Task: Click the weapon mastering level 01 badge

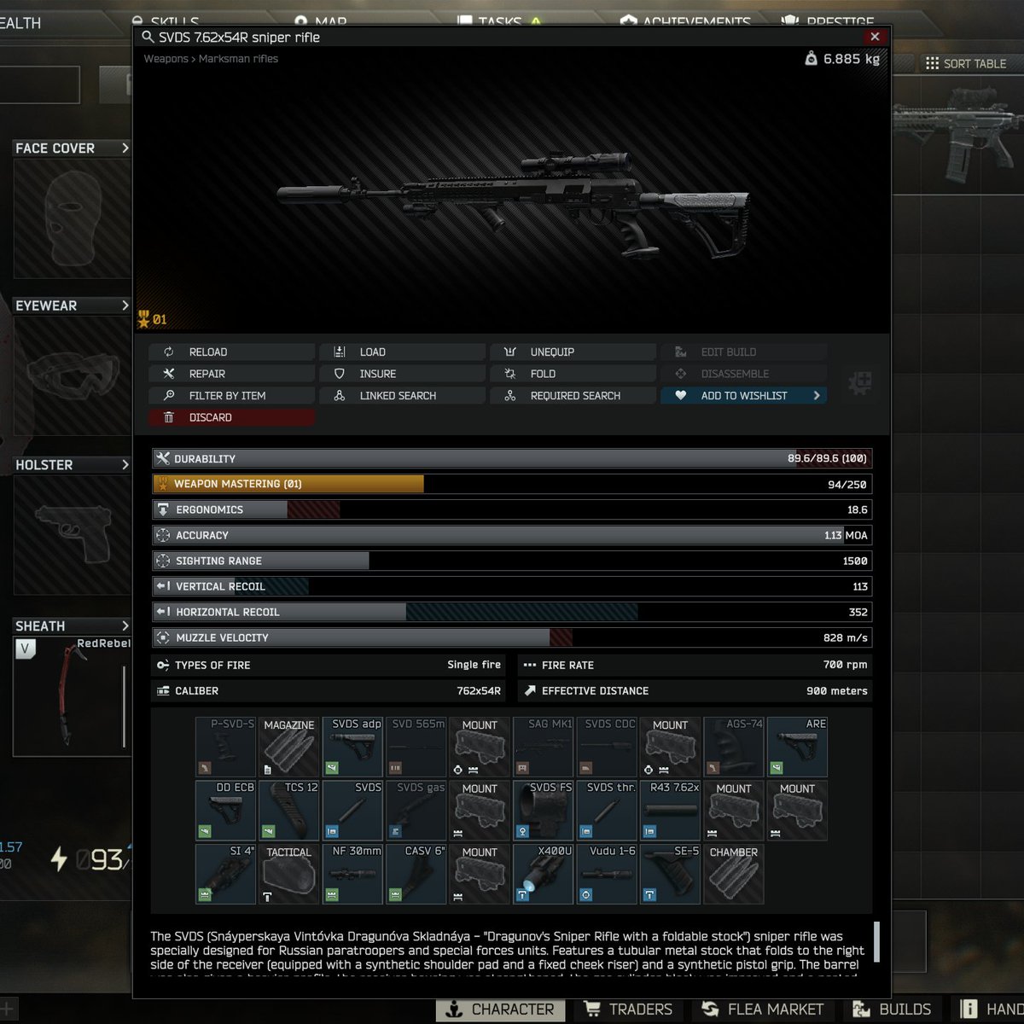Action: pyautogui.click(x=153, y=320)
